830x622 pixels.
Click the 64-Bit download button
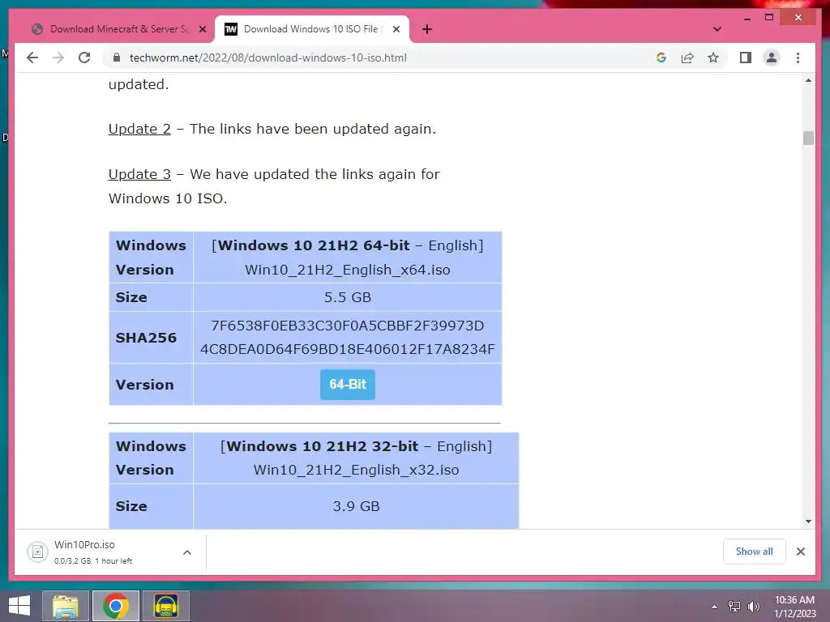[348, 385]
